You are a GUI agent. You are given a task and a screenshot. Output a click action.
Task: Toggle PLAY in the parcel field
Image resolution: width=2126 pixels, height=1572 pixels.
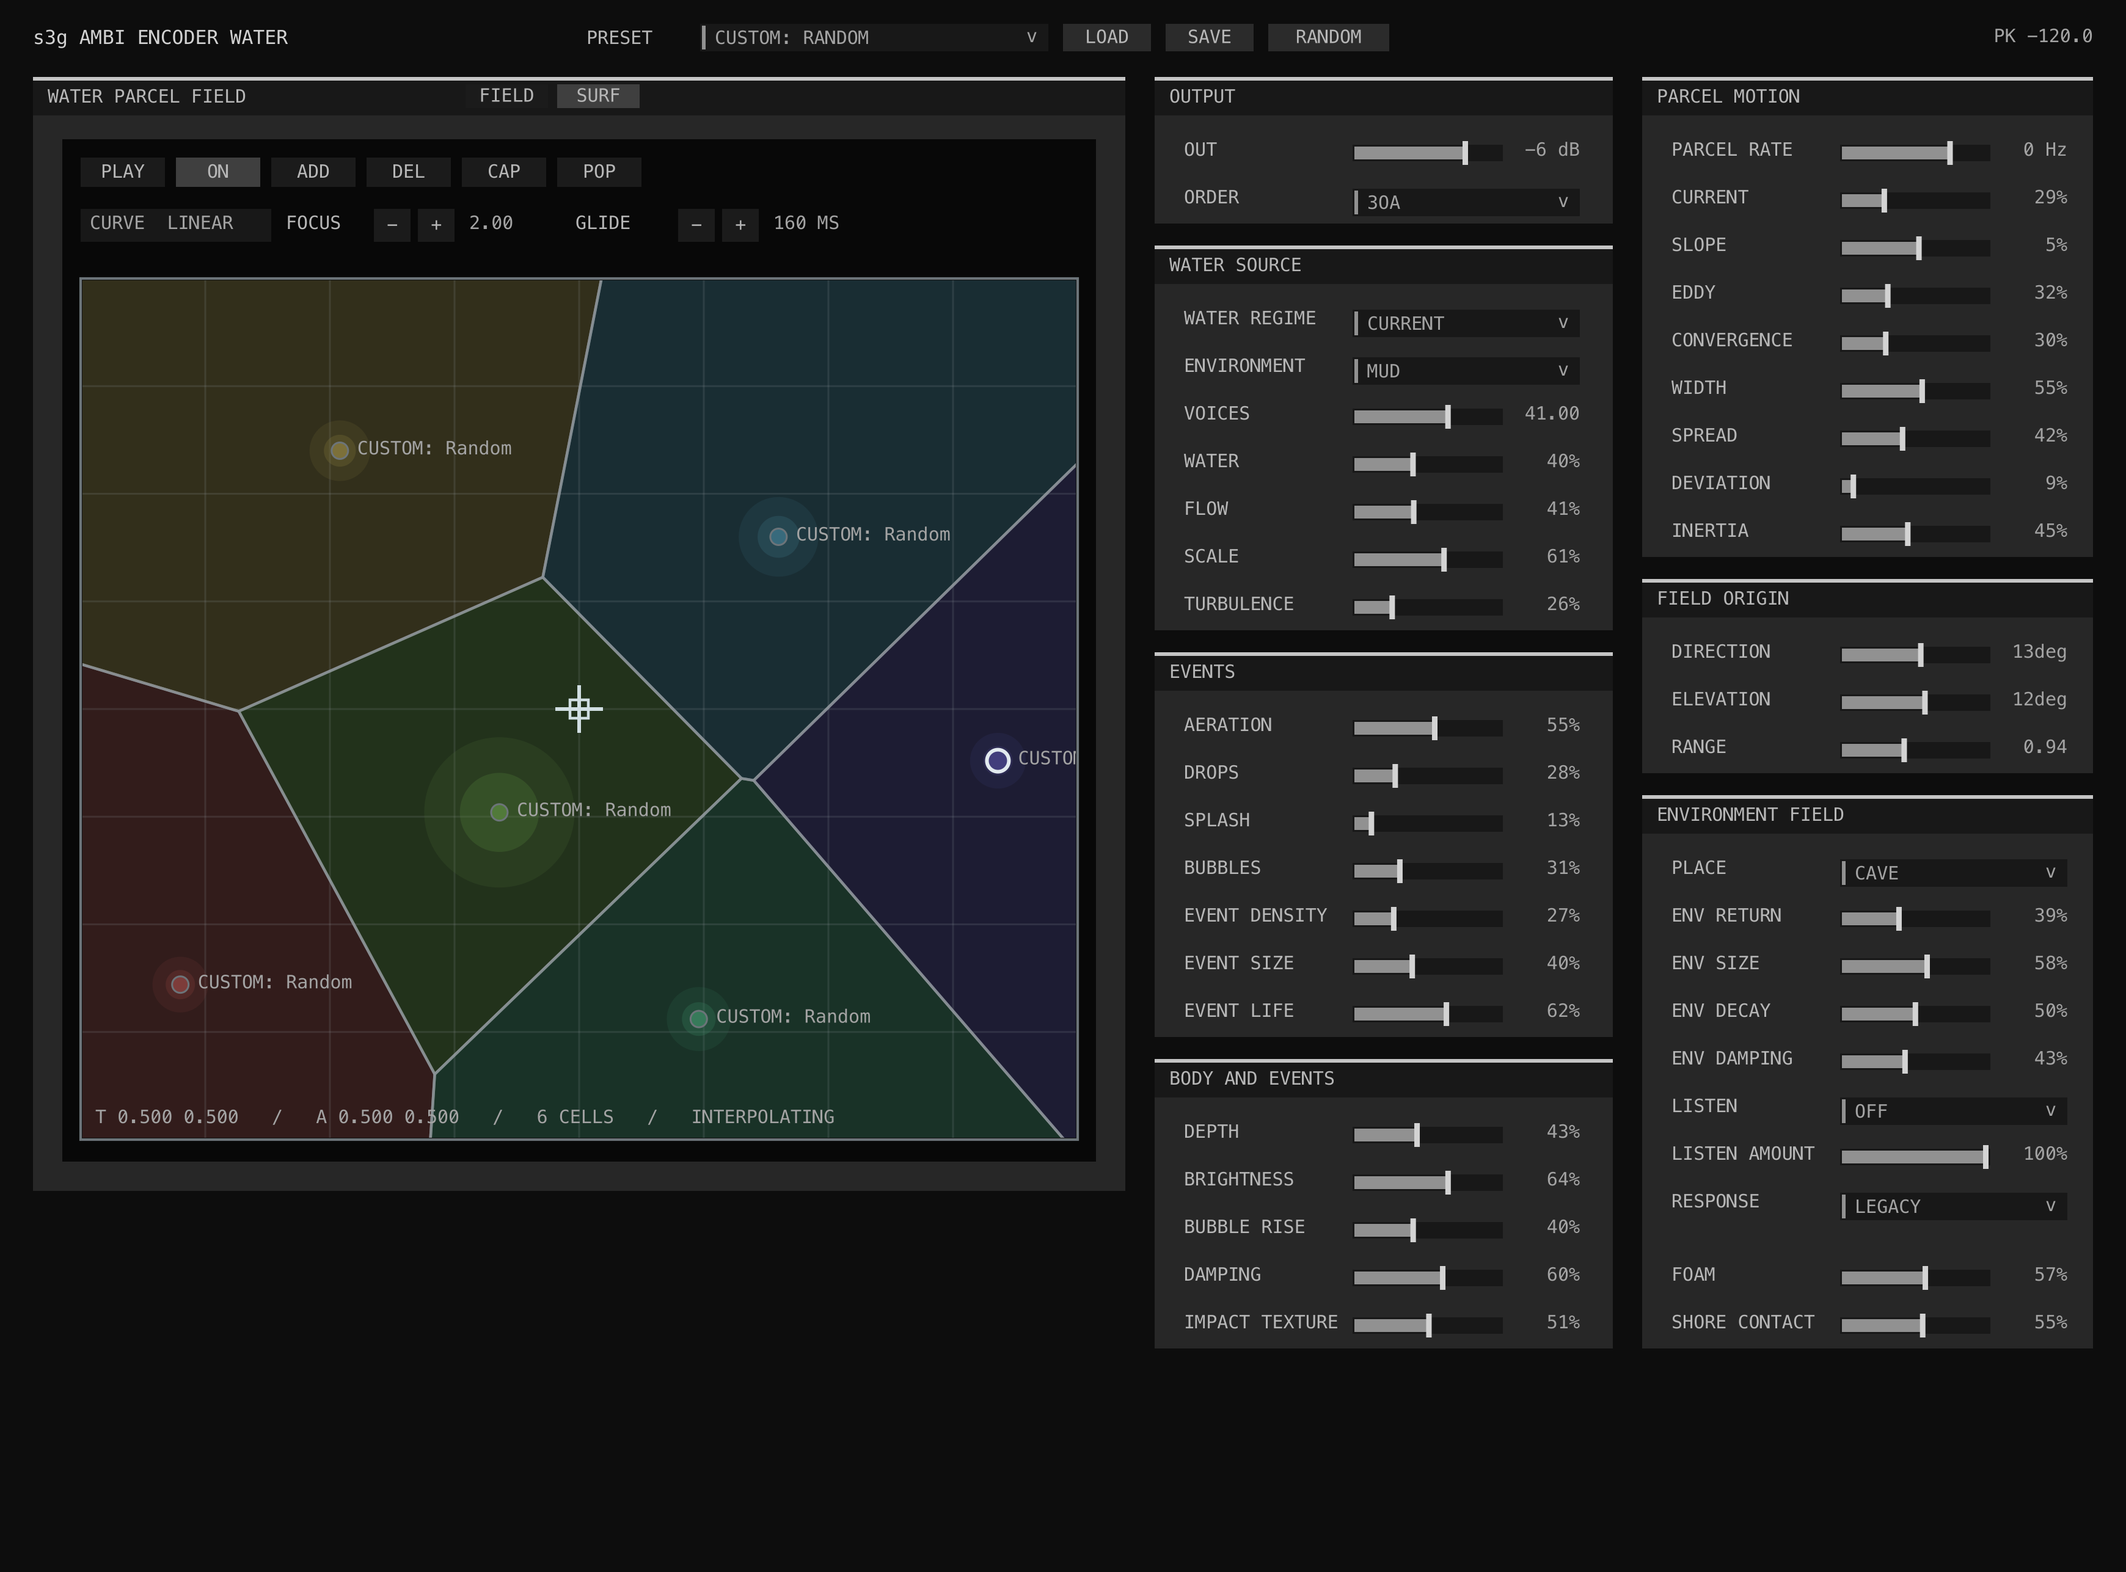click(x=123, y=172)
